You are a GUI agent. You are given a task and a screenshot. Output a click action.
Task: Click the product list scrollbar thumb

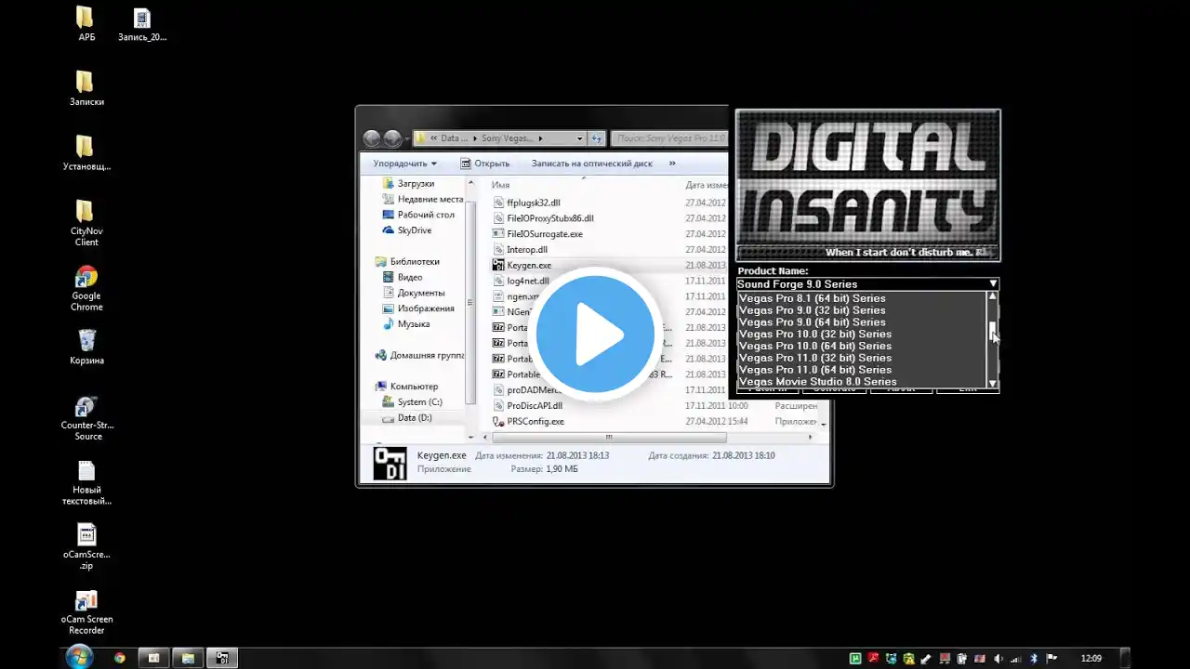coord(992,332)
